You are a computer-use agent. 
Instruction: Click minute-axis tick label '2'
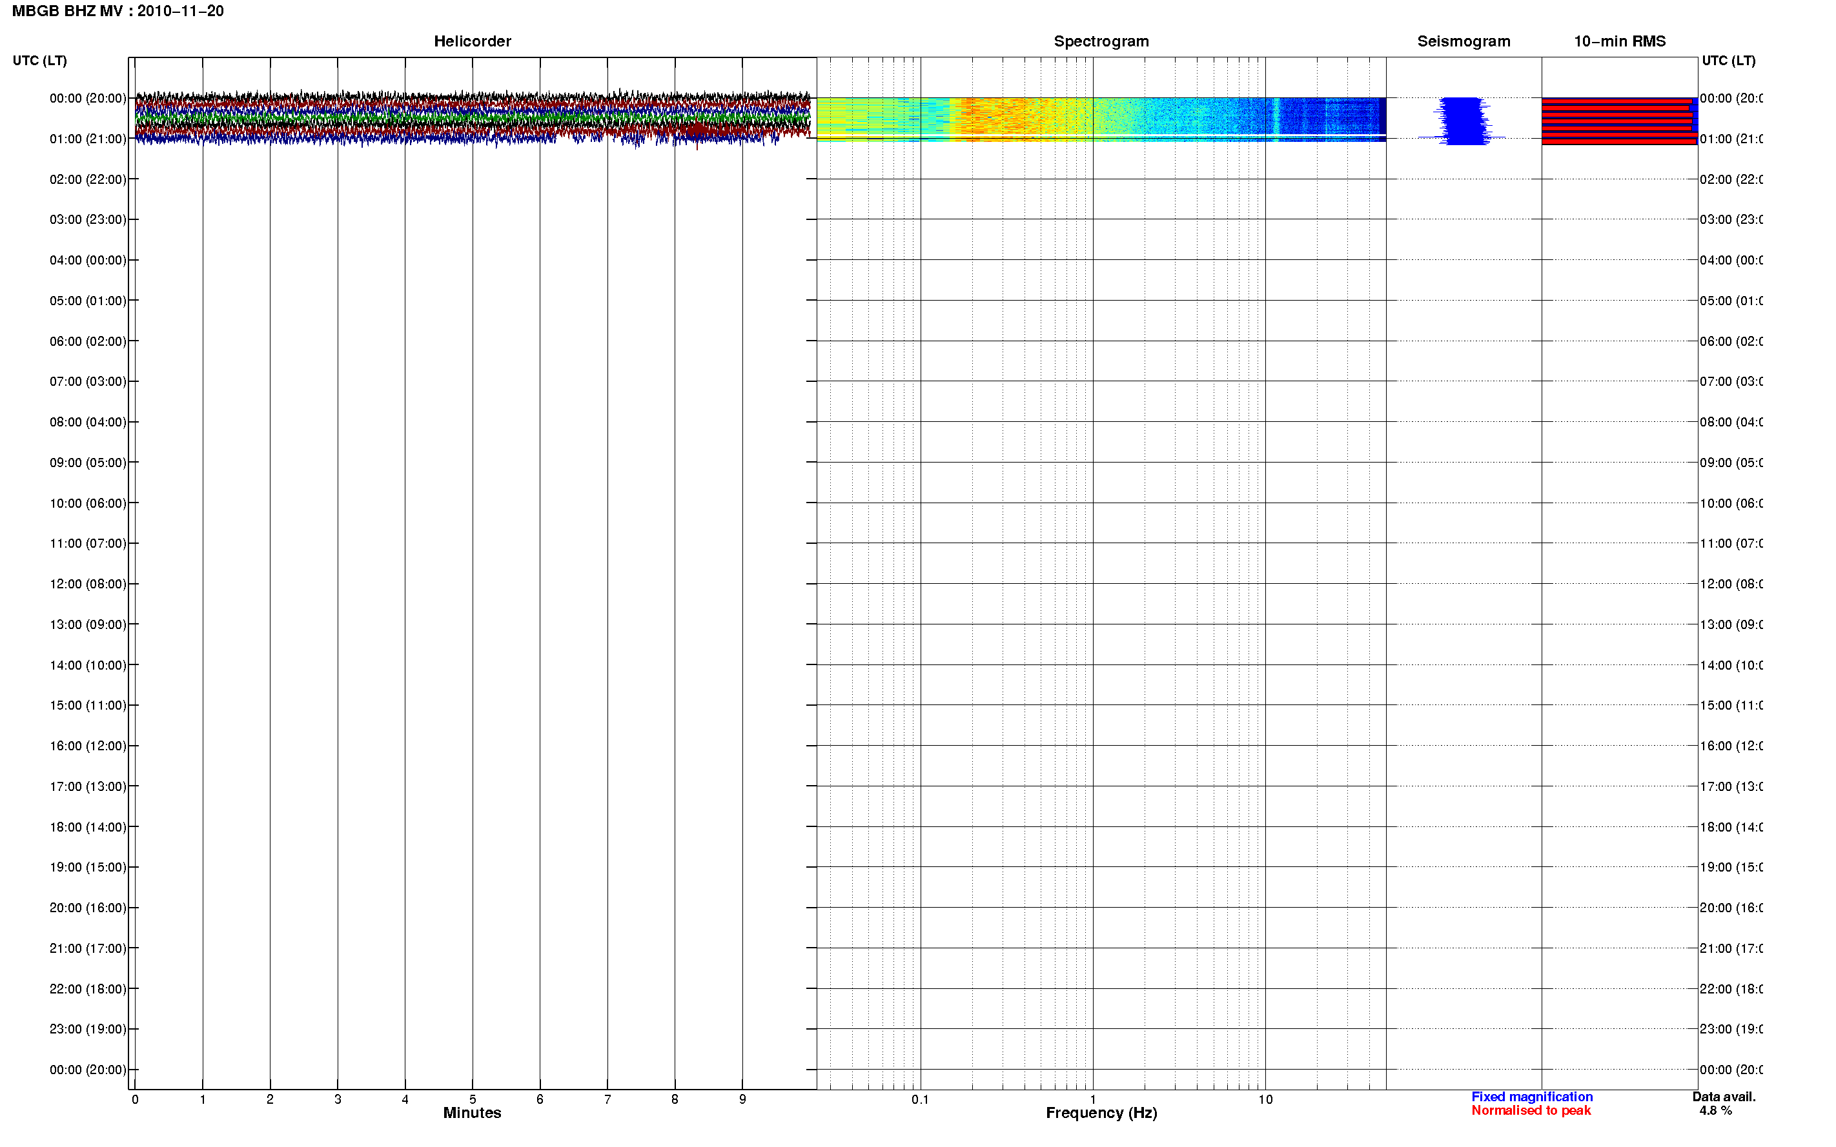pos(270,1099)
